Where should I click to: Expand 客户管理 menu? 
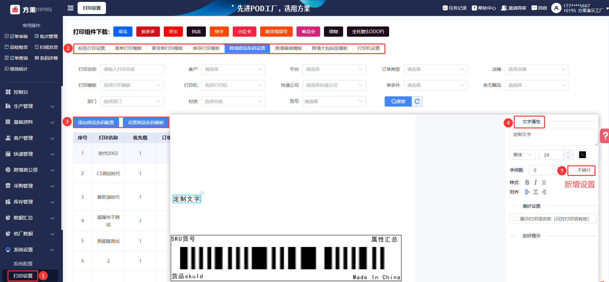(31, 138)
